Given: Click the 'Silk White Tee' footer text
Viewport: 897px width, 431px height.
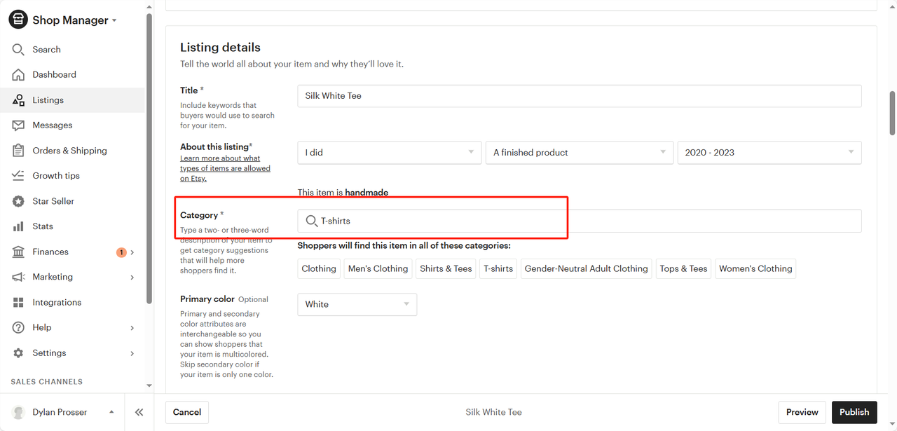Looking at the screenshot, I should coord(493,412).
